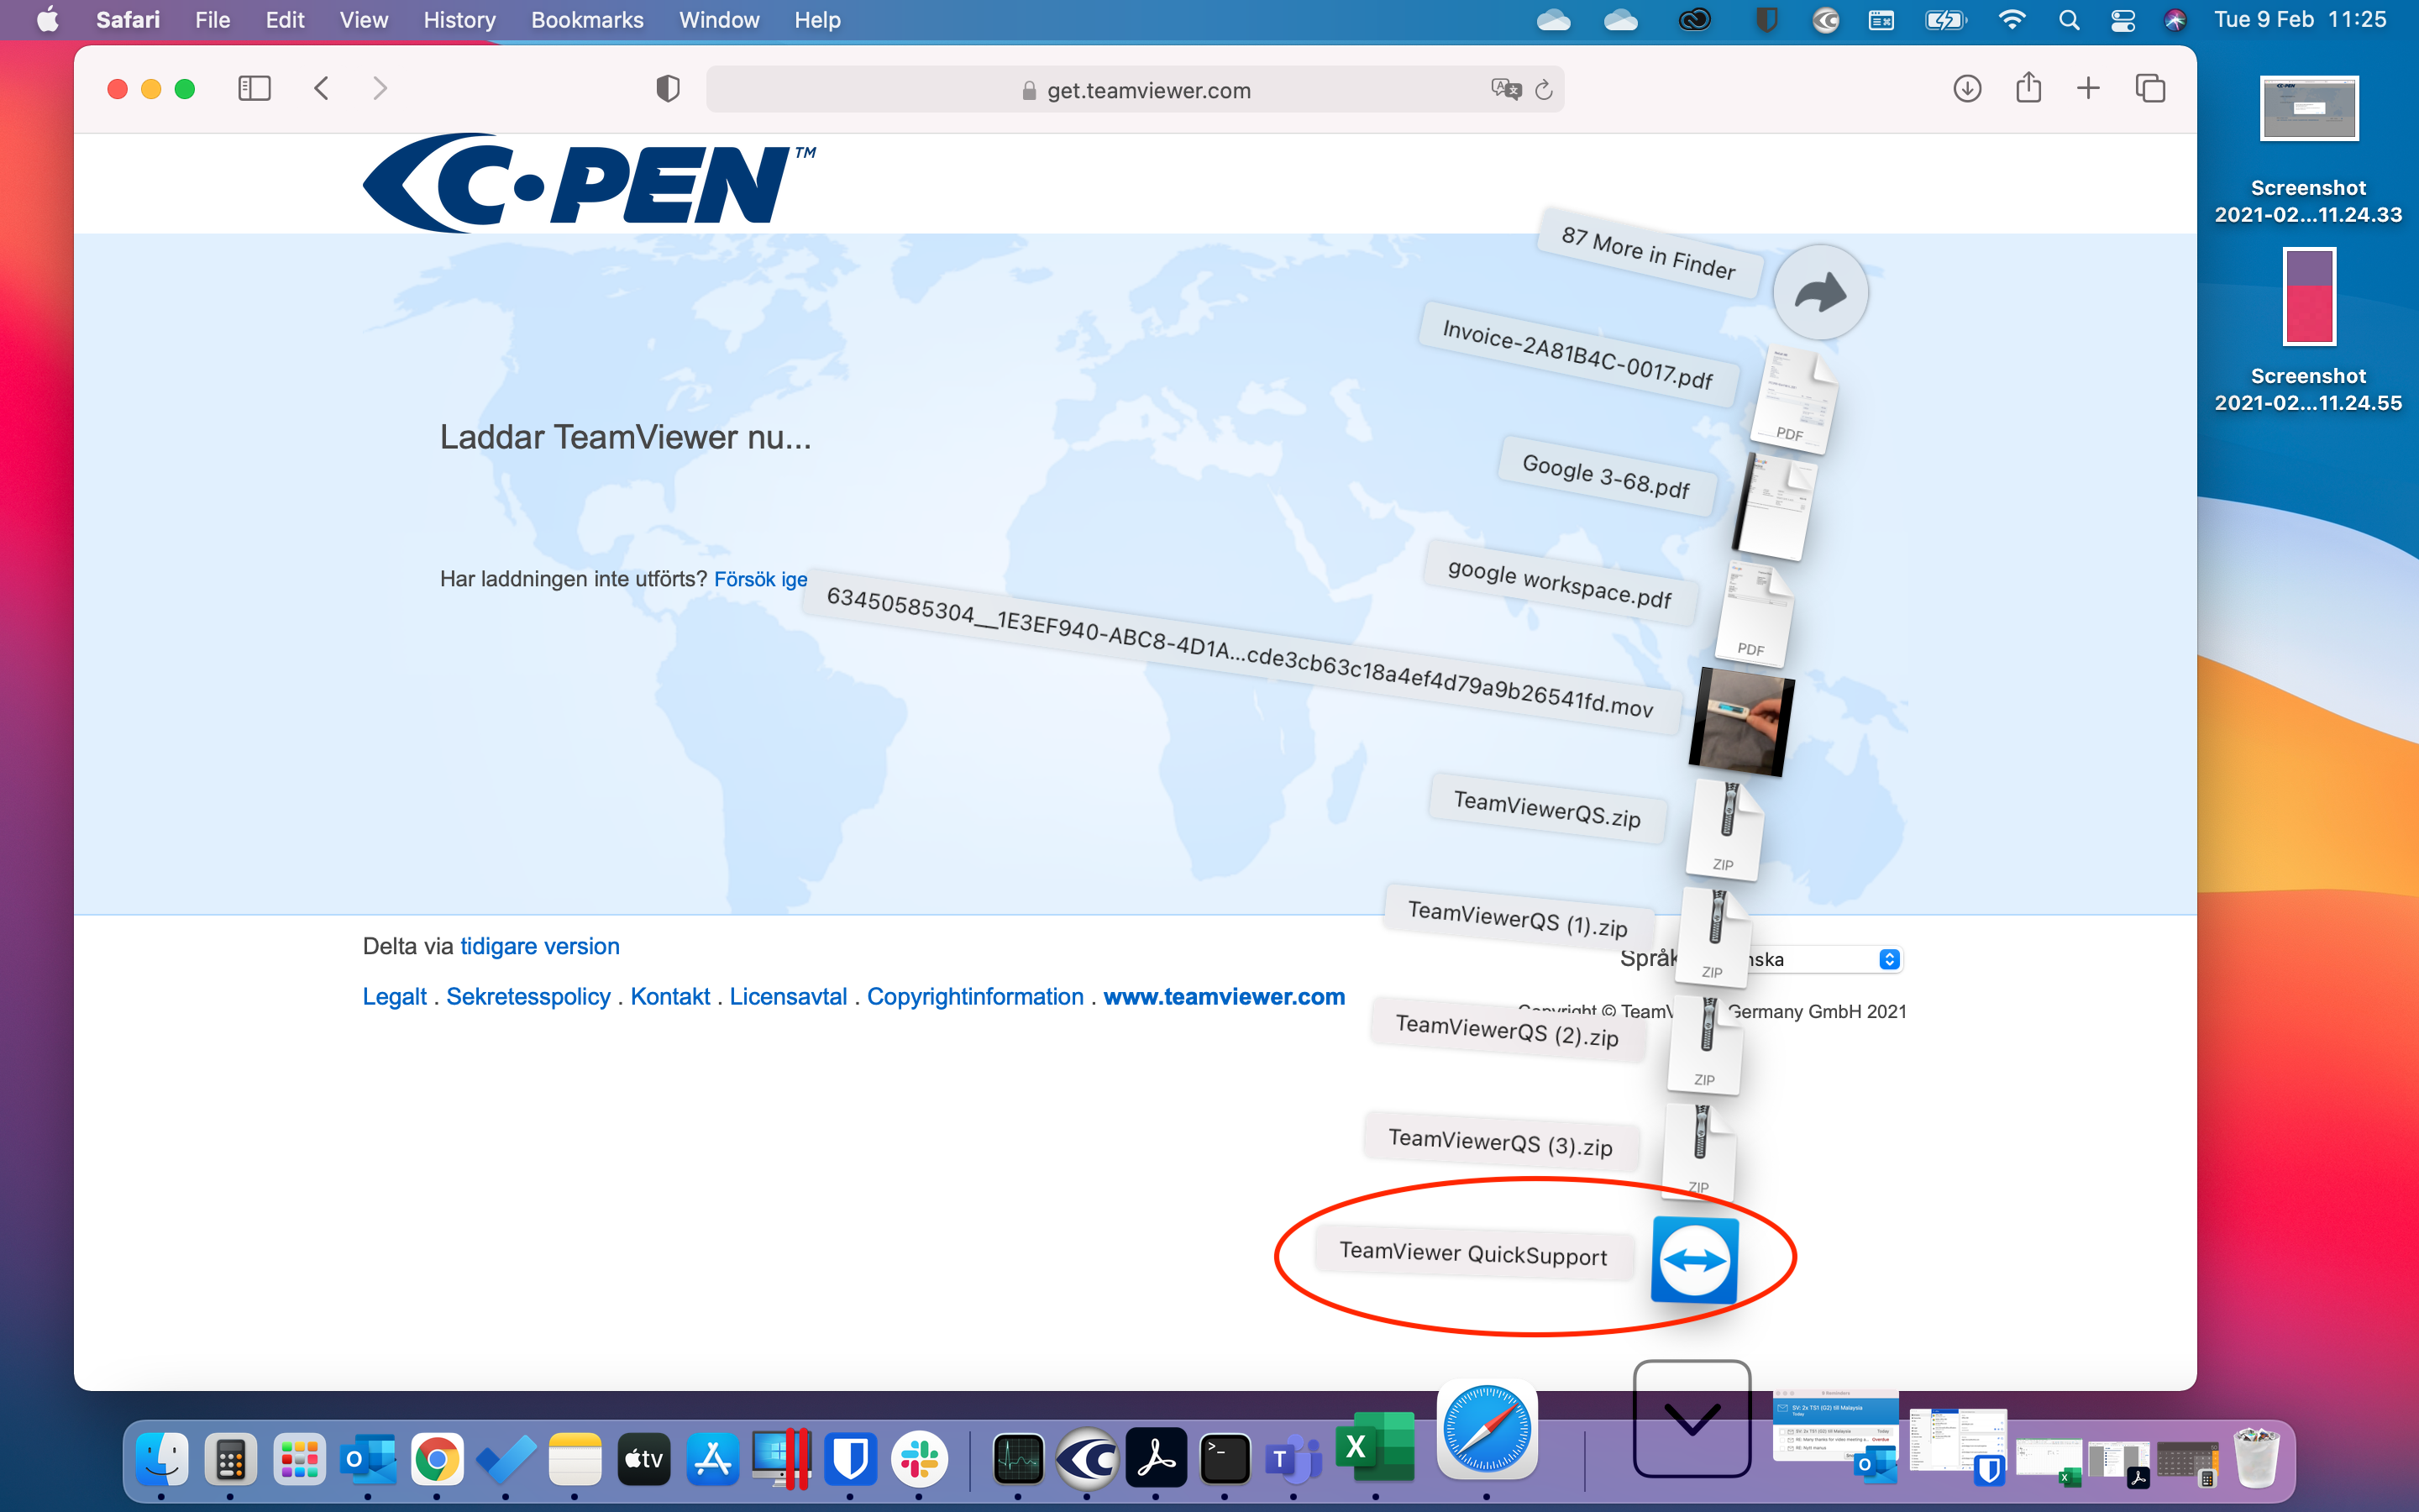2419x1512 pixels.
Task: Toggle the Safari sidebar button
Action: [x=254, y=89]
